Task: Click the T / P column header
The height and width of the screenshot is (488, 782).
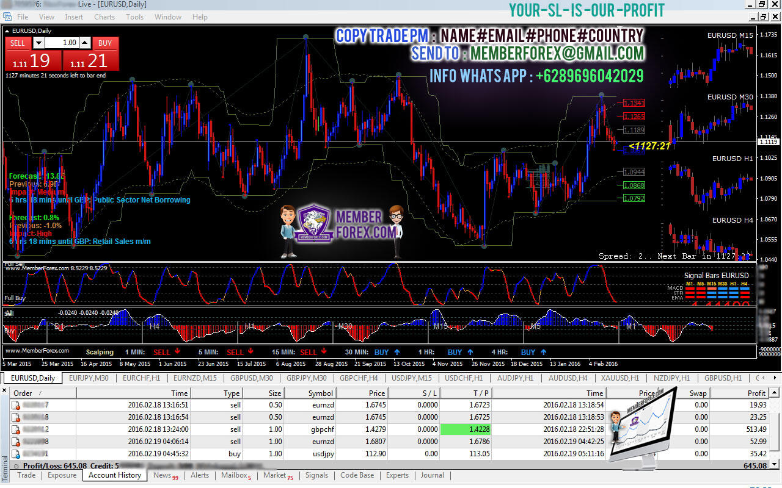Action: click(466, 393)
